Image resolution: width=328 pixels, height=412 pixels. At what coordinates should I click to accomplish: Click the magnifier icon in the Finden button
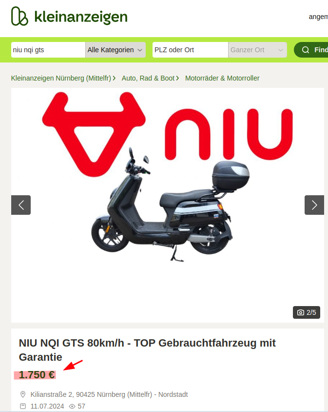[x=306, y=50]
